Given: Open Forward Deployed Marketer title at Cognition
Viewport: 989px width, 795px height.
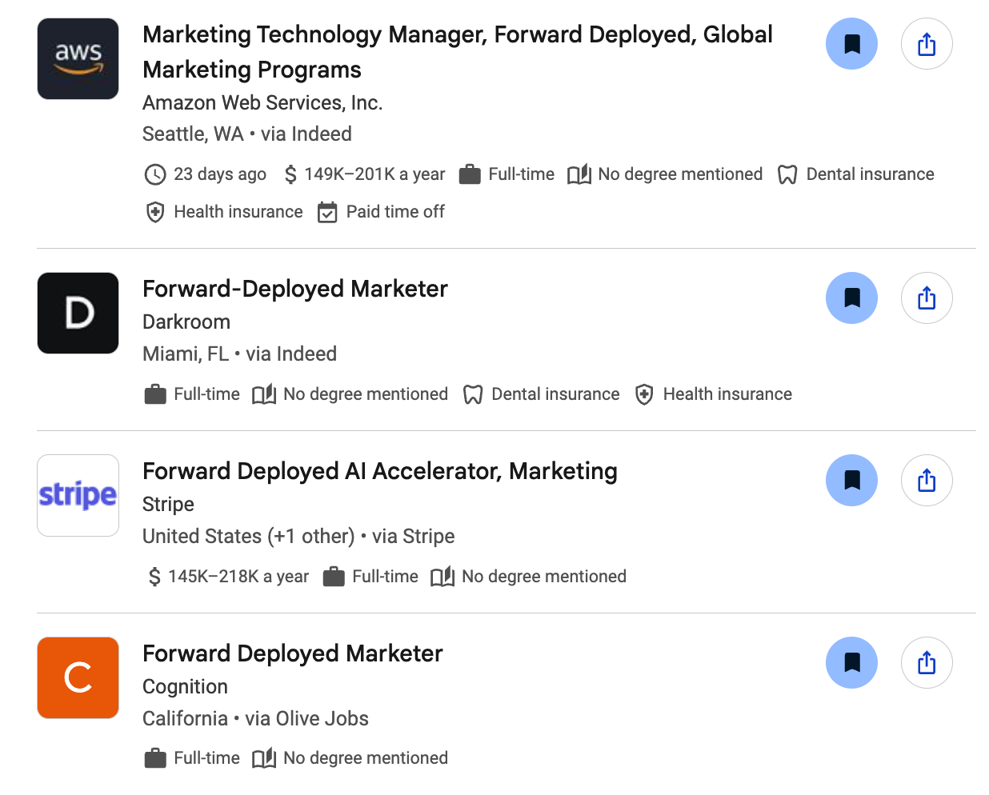Looking at the screenshot, I should [x=293, y=653].
